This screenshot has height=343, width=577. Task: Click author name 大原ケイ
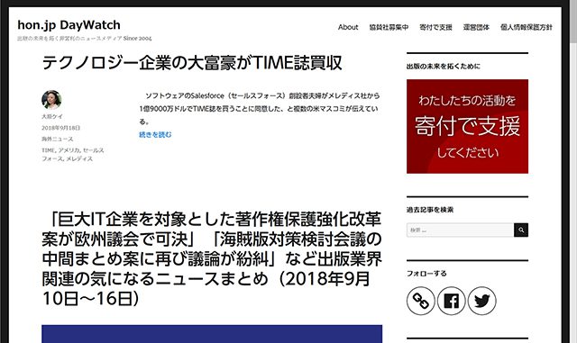coord(52,116)
